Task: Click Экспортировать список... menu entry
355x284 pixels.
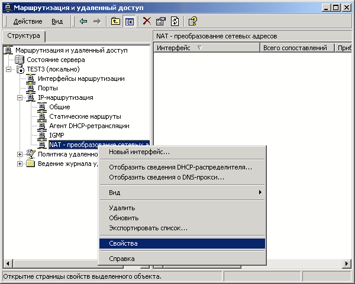Action: 148,228
